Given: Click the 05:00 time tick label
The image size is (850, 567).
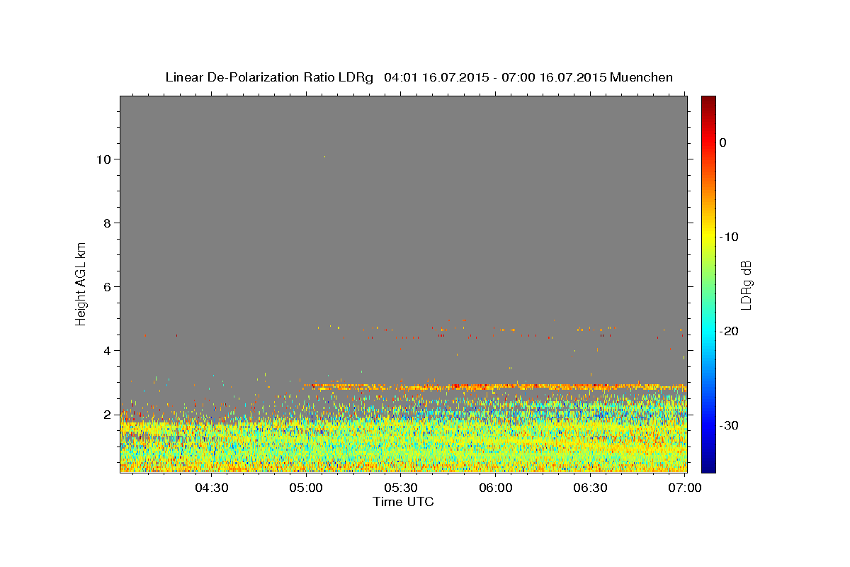Looking at the screenshot, I should point(306,488).
